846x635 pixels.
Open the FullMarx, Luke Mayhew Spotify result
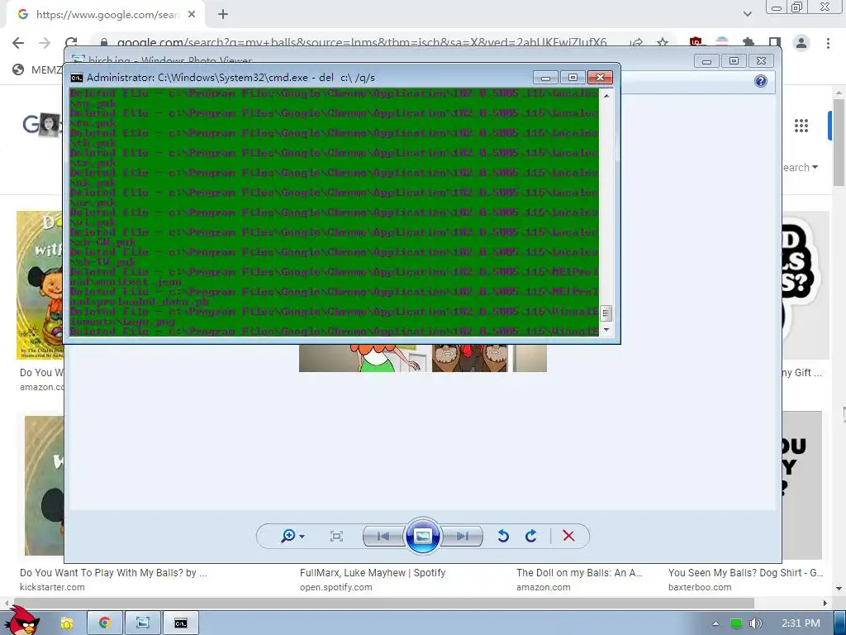tap(373, 573)
